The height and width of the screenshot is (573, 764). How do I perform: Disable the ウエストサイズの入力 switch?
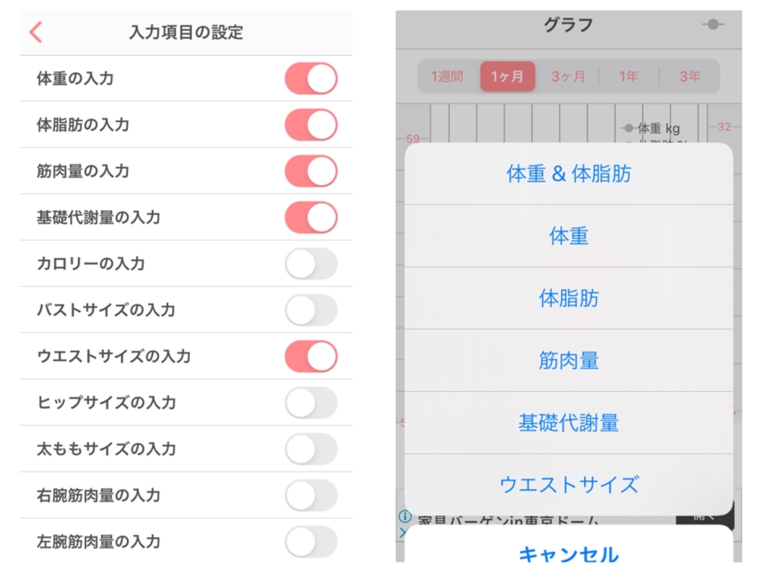[311, 357]
